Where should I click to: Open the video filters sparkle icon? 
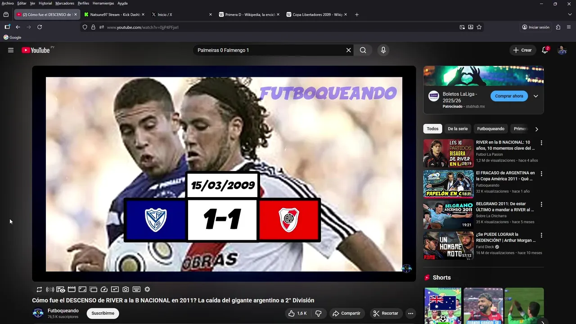click(115, 289)
